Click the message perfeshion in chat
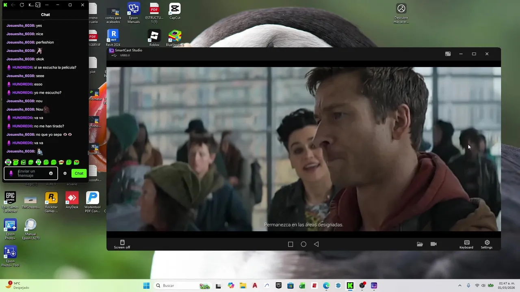This screenshot has width=520, height=292. pos(45,42)
